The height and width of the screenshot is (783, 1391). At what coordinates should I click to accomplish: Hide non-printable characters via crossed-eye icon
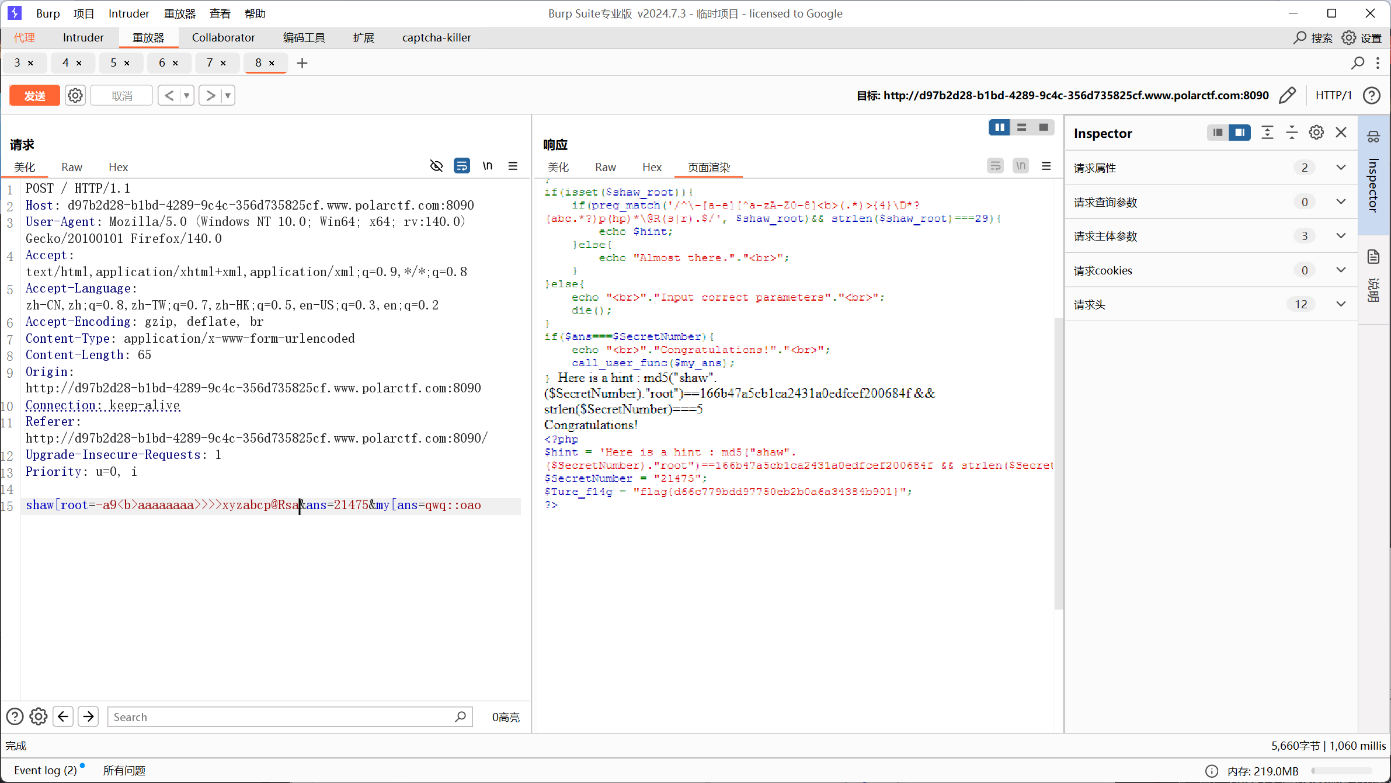point(436,166)
